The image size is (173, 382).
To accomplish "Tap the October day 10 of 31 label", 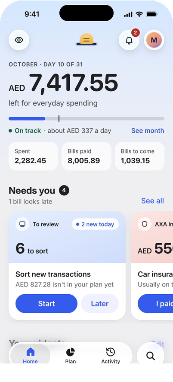I will 46,64.
